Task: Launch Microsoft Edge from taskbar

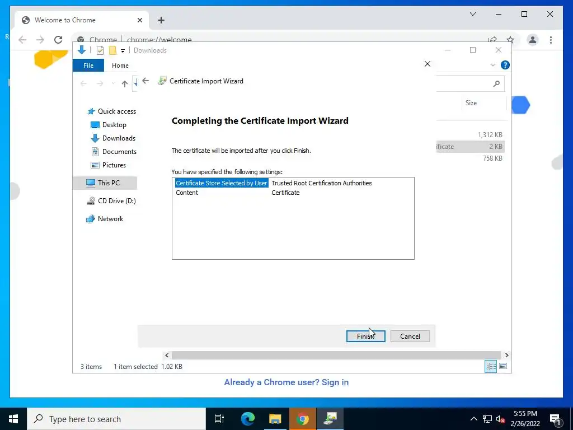Action: point(248,419)
